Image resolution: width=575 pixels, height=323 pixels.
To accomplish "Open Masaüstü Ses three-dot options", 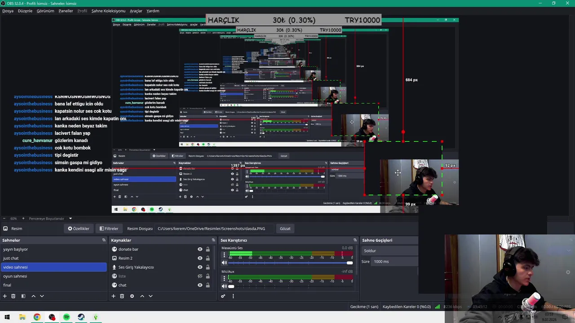I will point(224,255).
